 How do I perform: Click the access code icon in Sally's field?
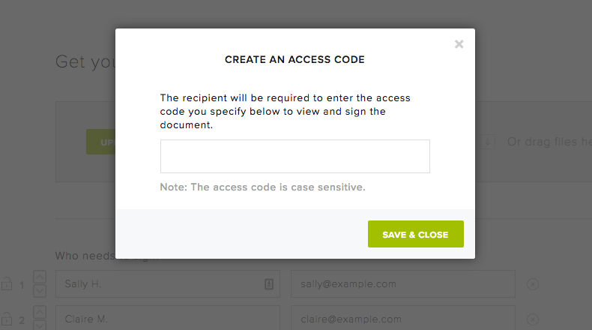[268, 284]
